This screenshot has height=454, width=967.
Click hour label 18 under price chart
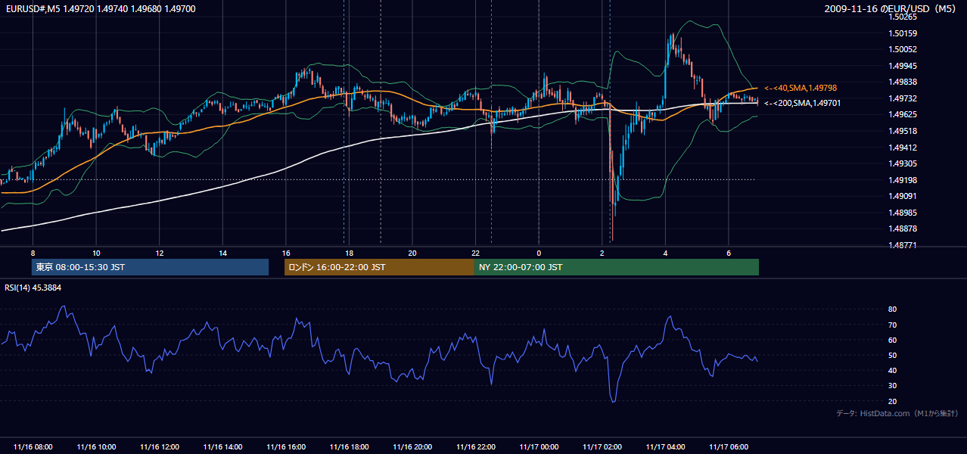[x=349, y=253]
